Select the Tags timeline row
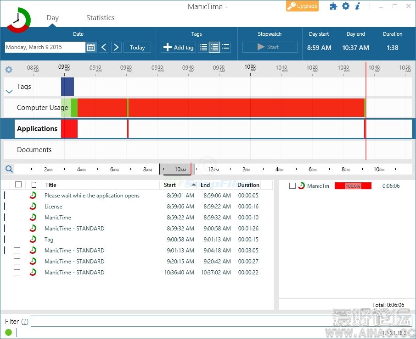416x339 pixels. (208, 87)
